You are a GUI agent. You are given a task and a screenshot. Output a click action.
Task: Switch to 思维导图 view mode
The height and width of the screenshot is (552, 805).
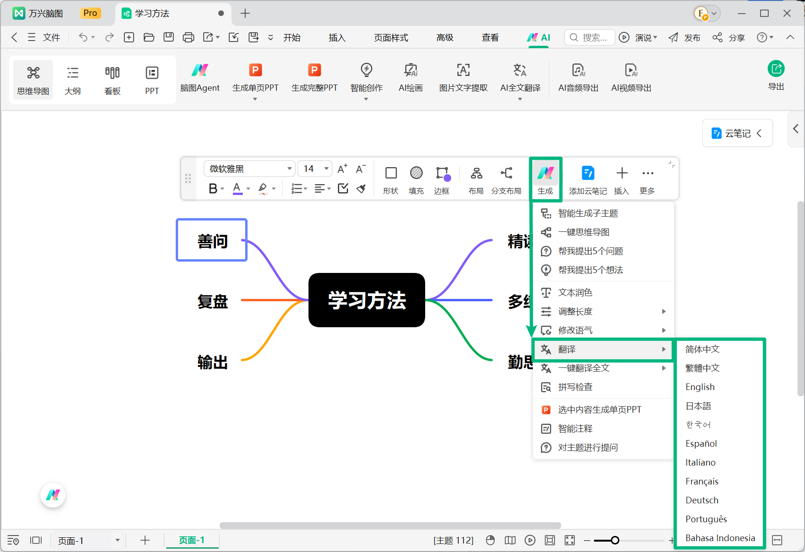(33, 80)
